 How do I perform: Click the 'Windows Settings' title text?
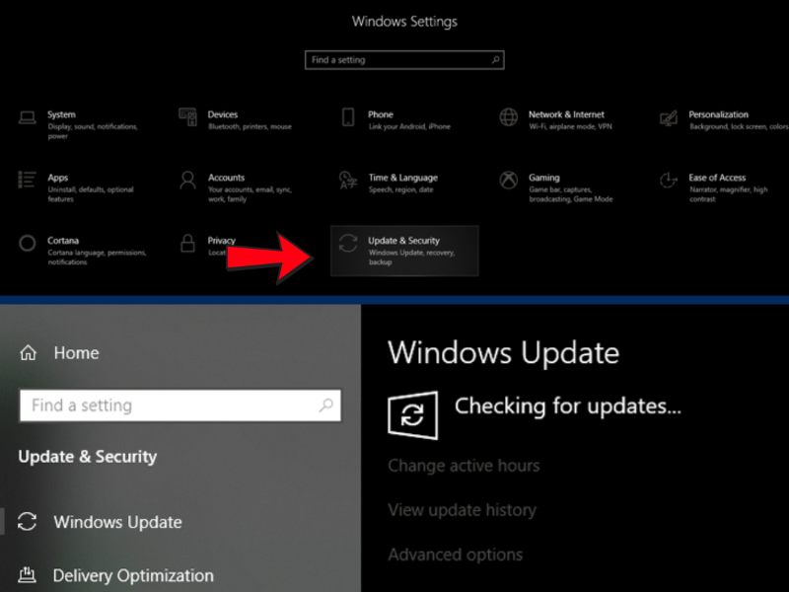(404, 21)
